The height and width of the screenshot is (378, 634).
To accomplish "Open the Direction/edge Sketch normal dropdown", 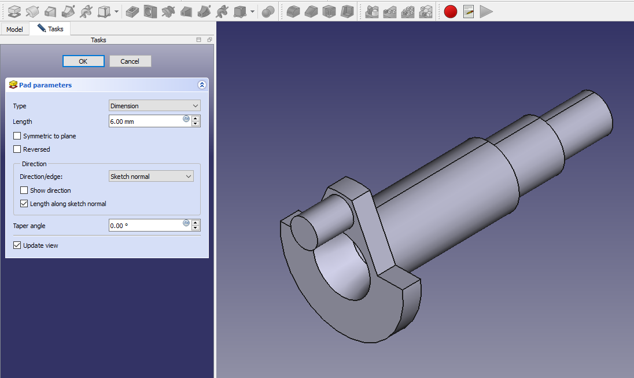I will click(151, 177).
